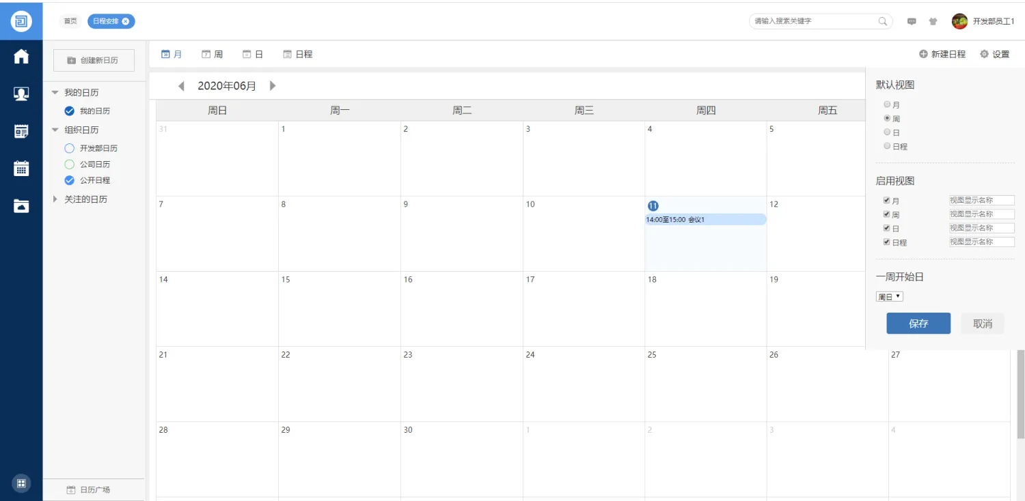Open the calendar grid icon in sidebar
The width and height of the screenshot is (1025, 501).
pyautogui.click(x=21, y=169)
